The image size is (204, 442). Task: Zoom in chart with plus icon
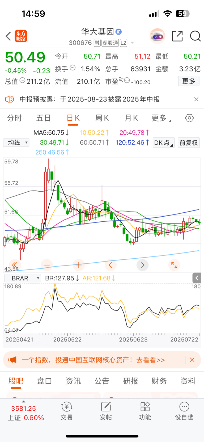[x=79, y=265]
